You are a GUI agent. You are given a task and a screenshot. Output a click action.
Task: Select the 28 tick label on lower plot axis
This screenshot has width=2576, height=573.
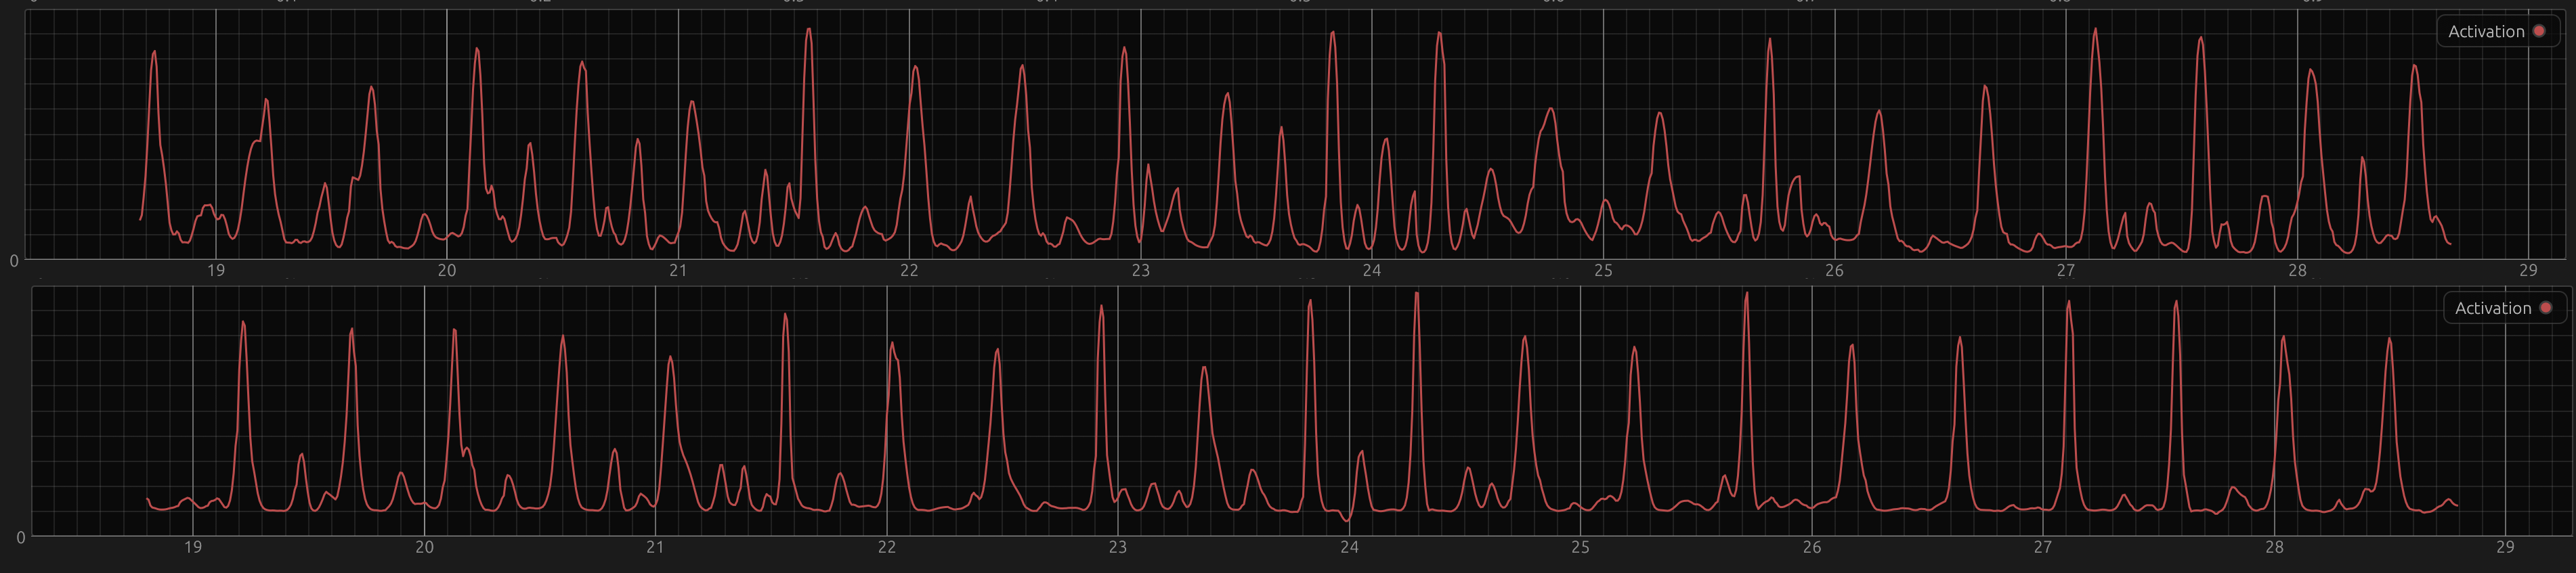[x=2274, y=547]
